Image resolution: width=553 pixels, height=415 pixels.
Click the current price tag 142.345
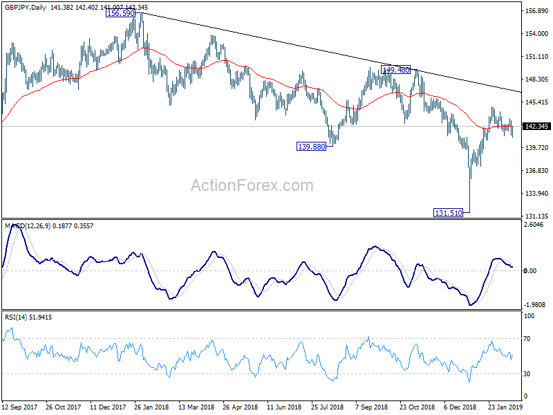coord(536,127)
